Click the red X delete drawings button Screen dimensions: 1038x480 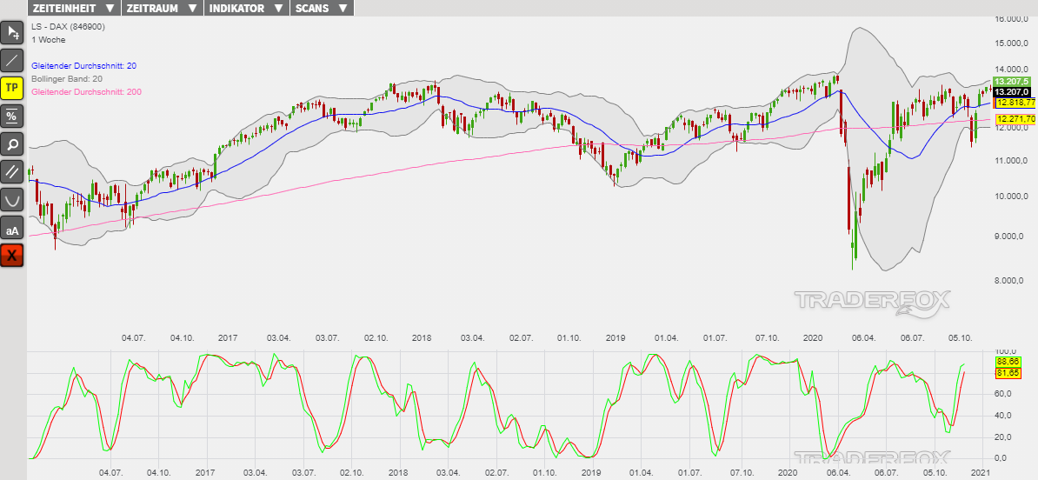(x=12, y=255)
